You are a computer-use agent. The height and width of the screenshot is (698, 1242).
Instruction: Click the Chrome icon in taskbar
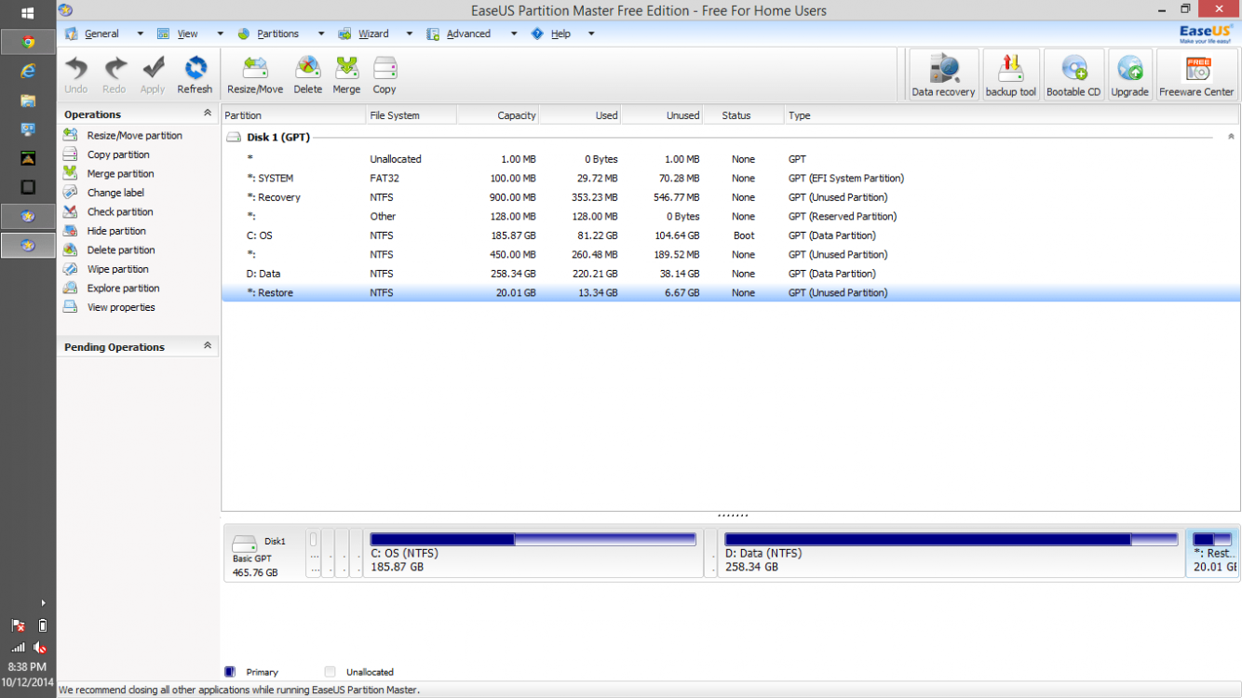tap(28, 41)
